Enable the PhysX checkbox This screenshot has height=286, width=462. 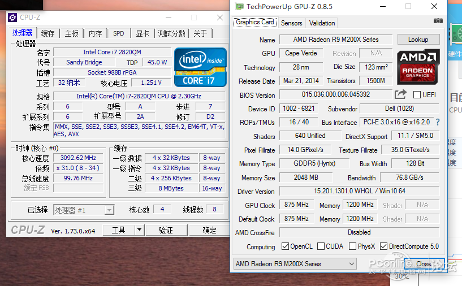click(352, 246)
